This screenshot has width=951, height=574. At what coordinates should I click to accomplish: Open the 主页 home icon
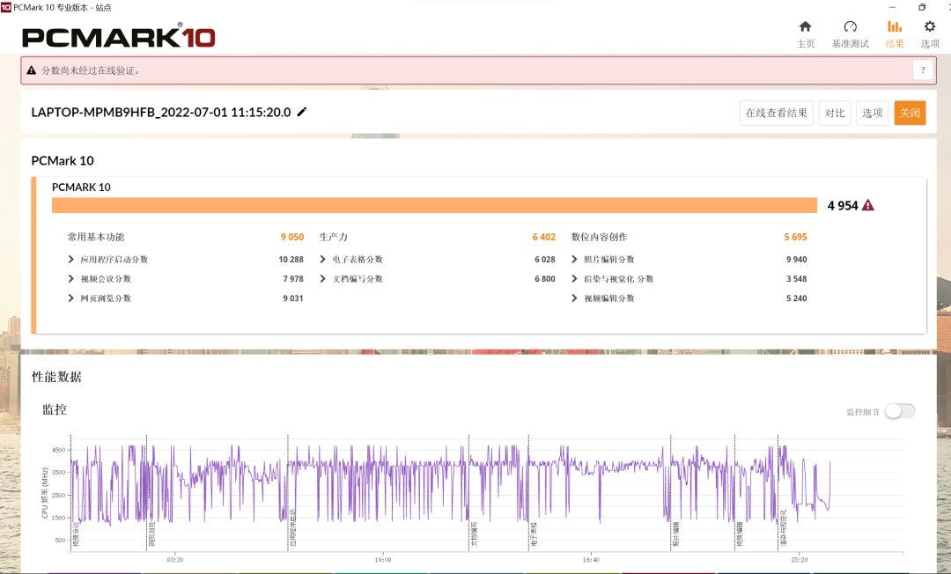805,26
